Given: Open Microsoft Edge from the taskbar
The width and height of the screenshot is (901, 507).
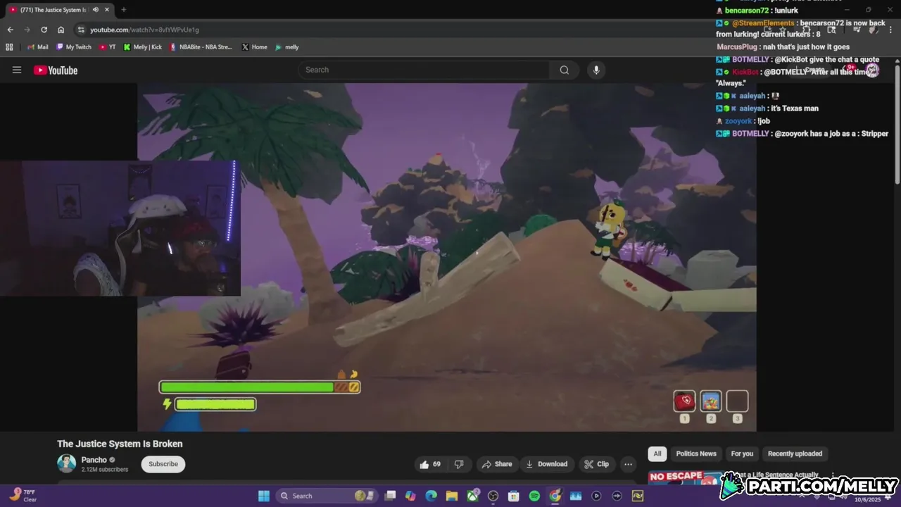Looking at the screenshot, I should coord(431,496).
